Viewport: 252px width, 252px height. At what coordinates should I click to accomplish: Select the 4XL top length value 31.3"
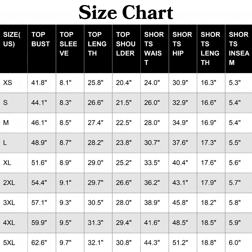pyautogui.click(x=96, y=223)
